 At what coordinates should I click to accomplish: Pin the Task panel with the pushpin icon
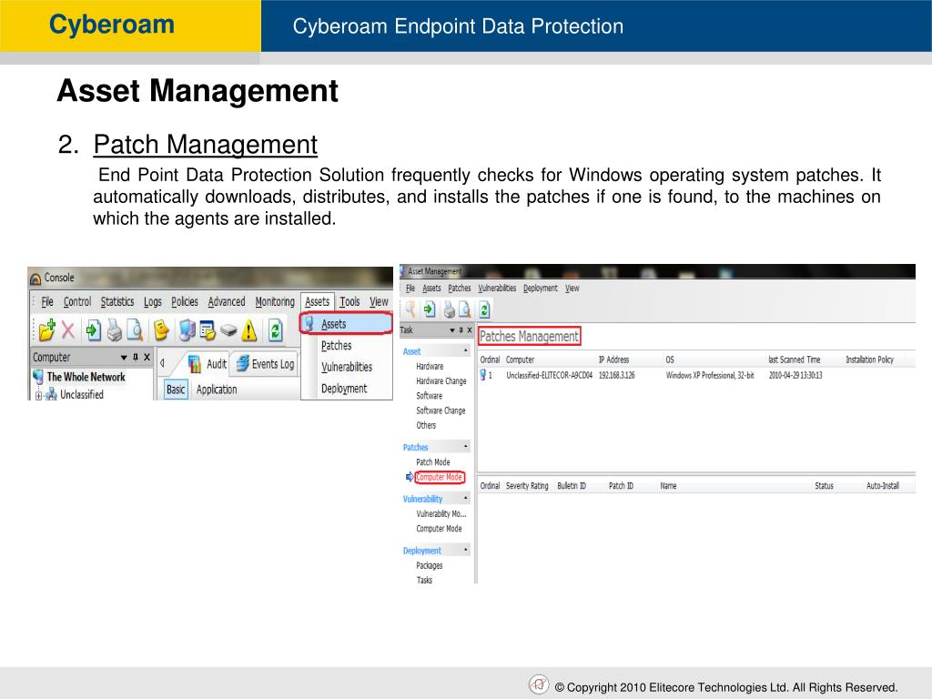click(x=461, y=329)
